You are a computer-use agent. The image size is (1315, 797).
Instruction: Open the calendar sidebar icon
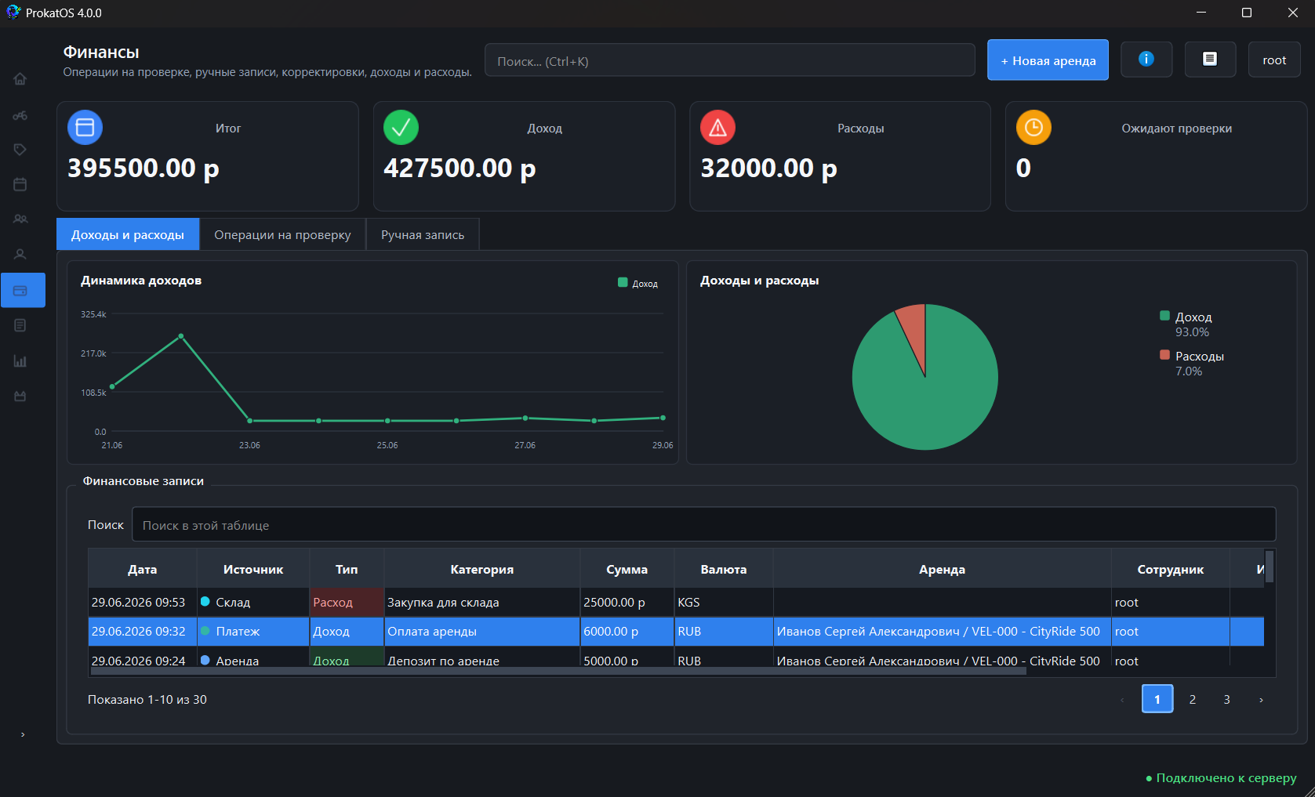pyautogui.click(x=20, y=184)
